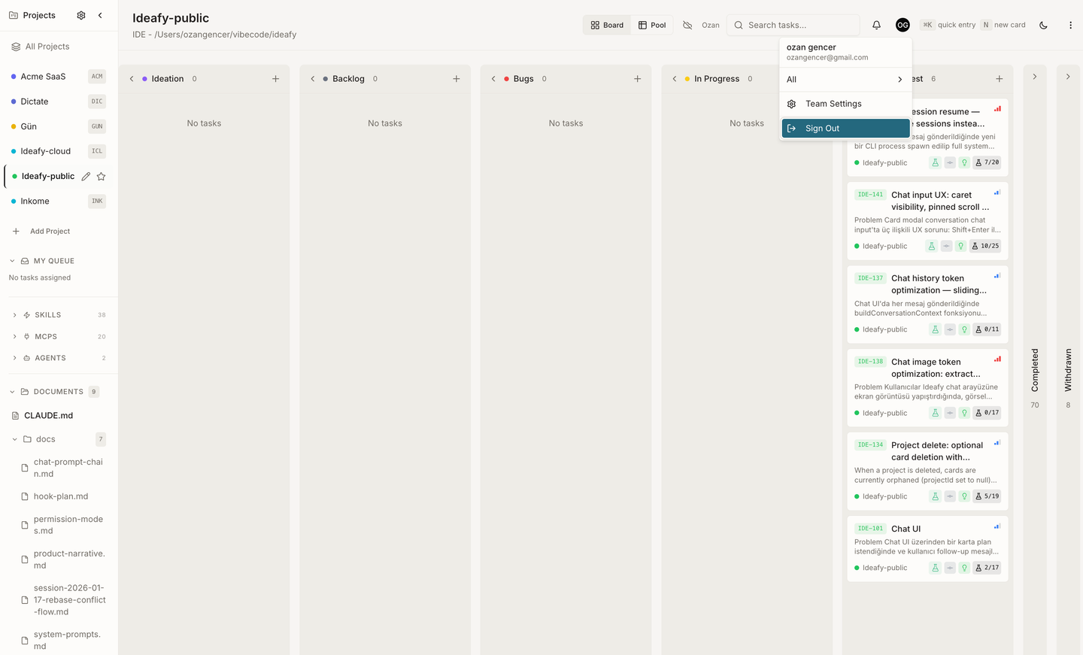Open the Ideafy-cloud project
The width and height of the screenshot is (1083, 655).
pyautogui.click(x=59, y=151)
